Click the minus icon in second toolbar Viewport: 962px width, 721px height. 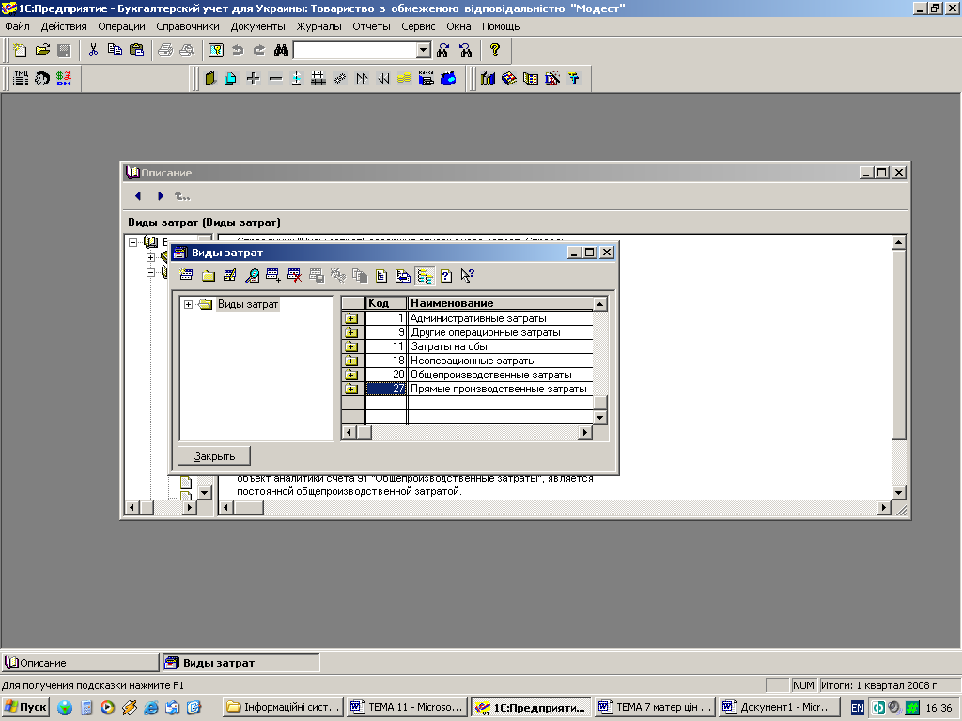pyautogui.click(x=275, y=79)
